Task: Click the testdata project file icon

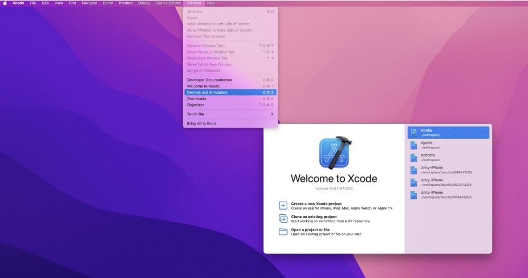Action: 414,157
